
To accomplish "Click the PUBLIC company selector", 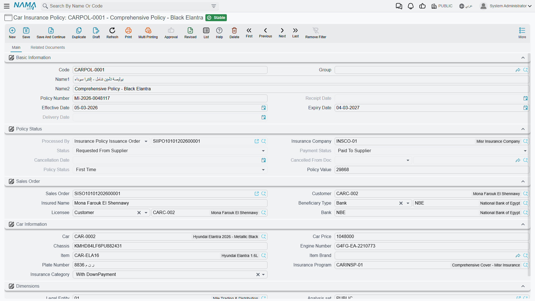I will pos(442,6).
